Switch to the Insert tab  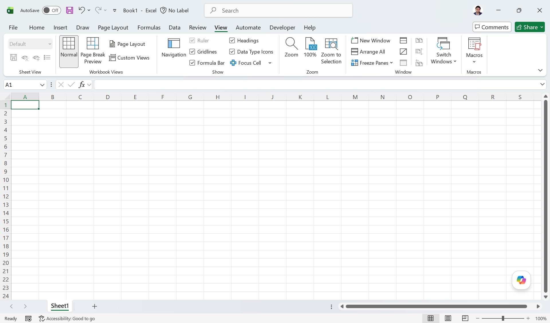coord(60,27)
